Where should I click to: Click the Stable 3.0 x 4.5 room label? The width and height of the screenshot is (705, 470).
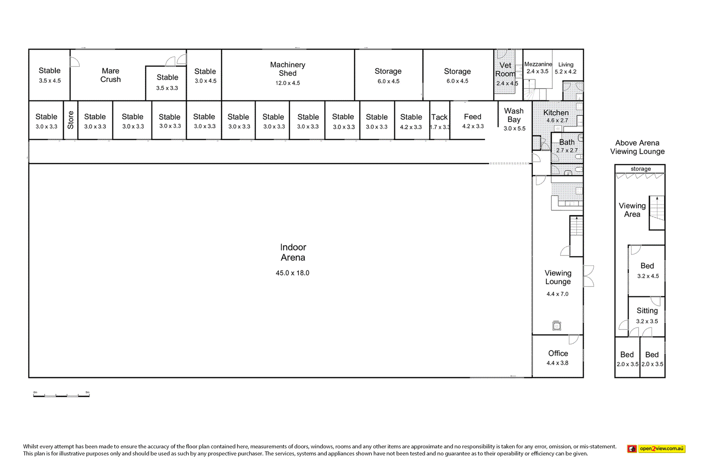[x=205, y=75]
